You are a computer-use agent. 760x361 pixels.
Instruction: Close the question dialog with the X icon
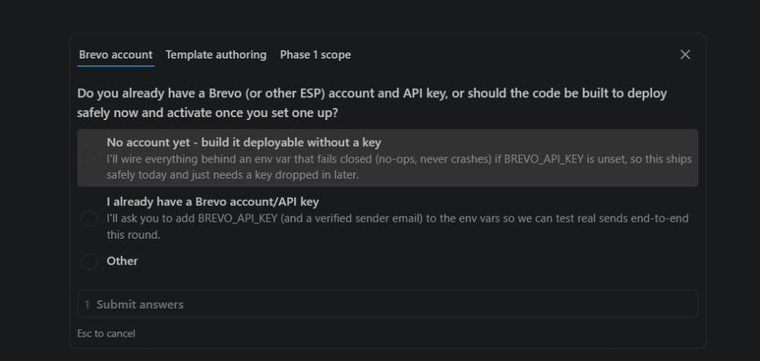[x=685, y=55]
